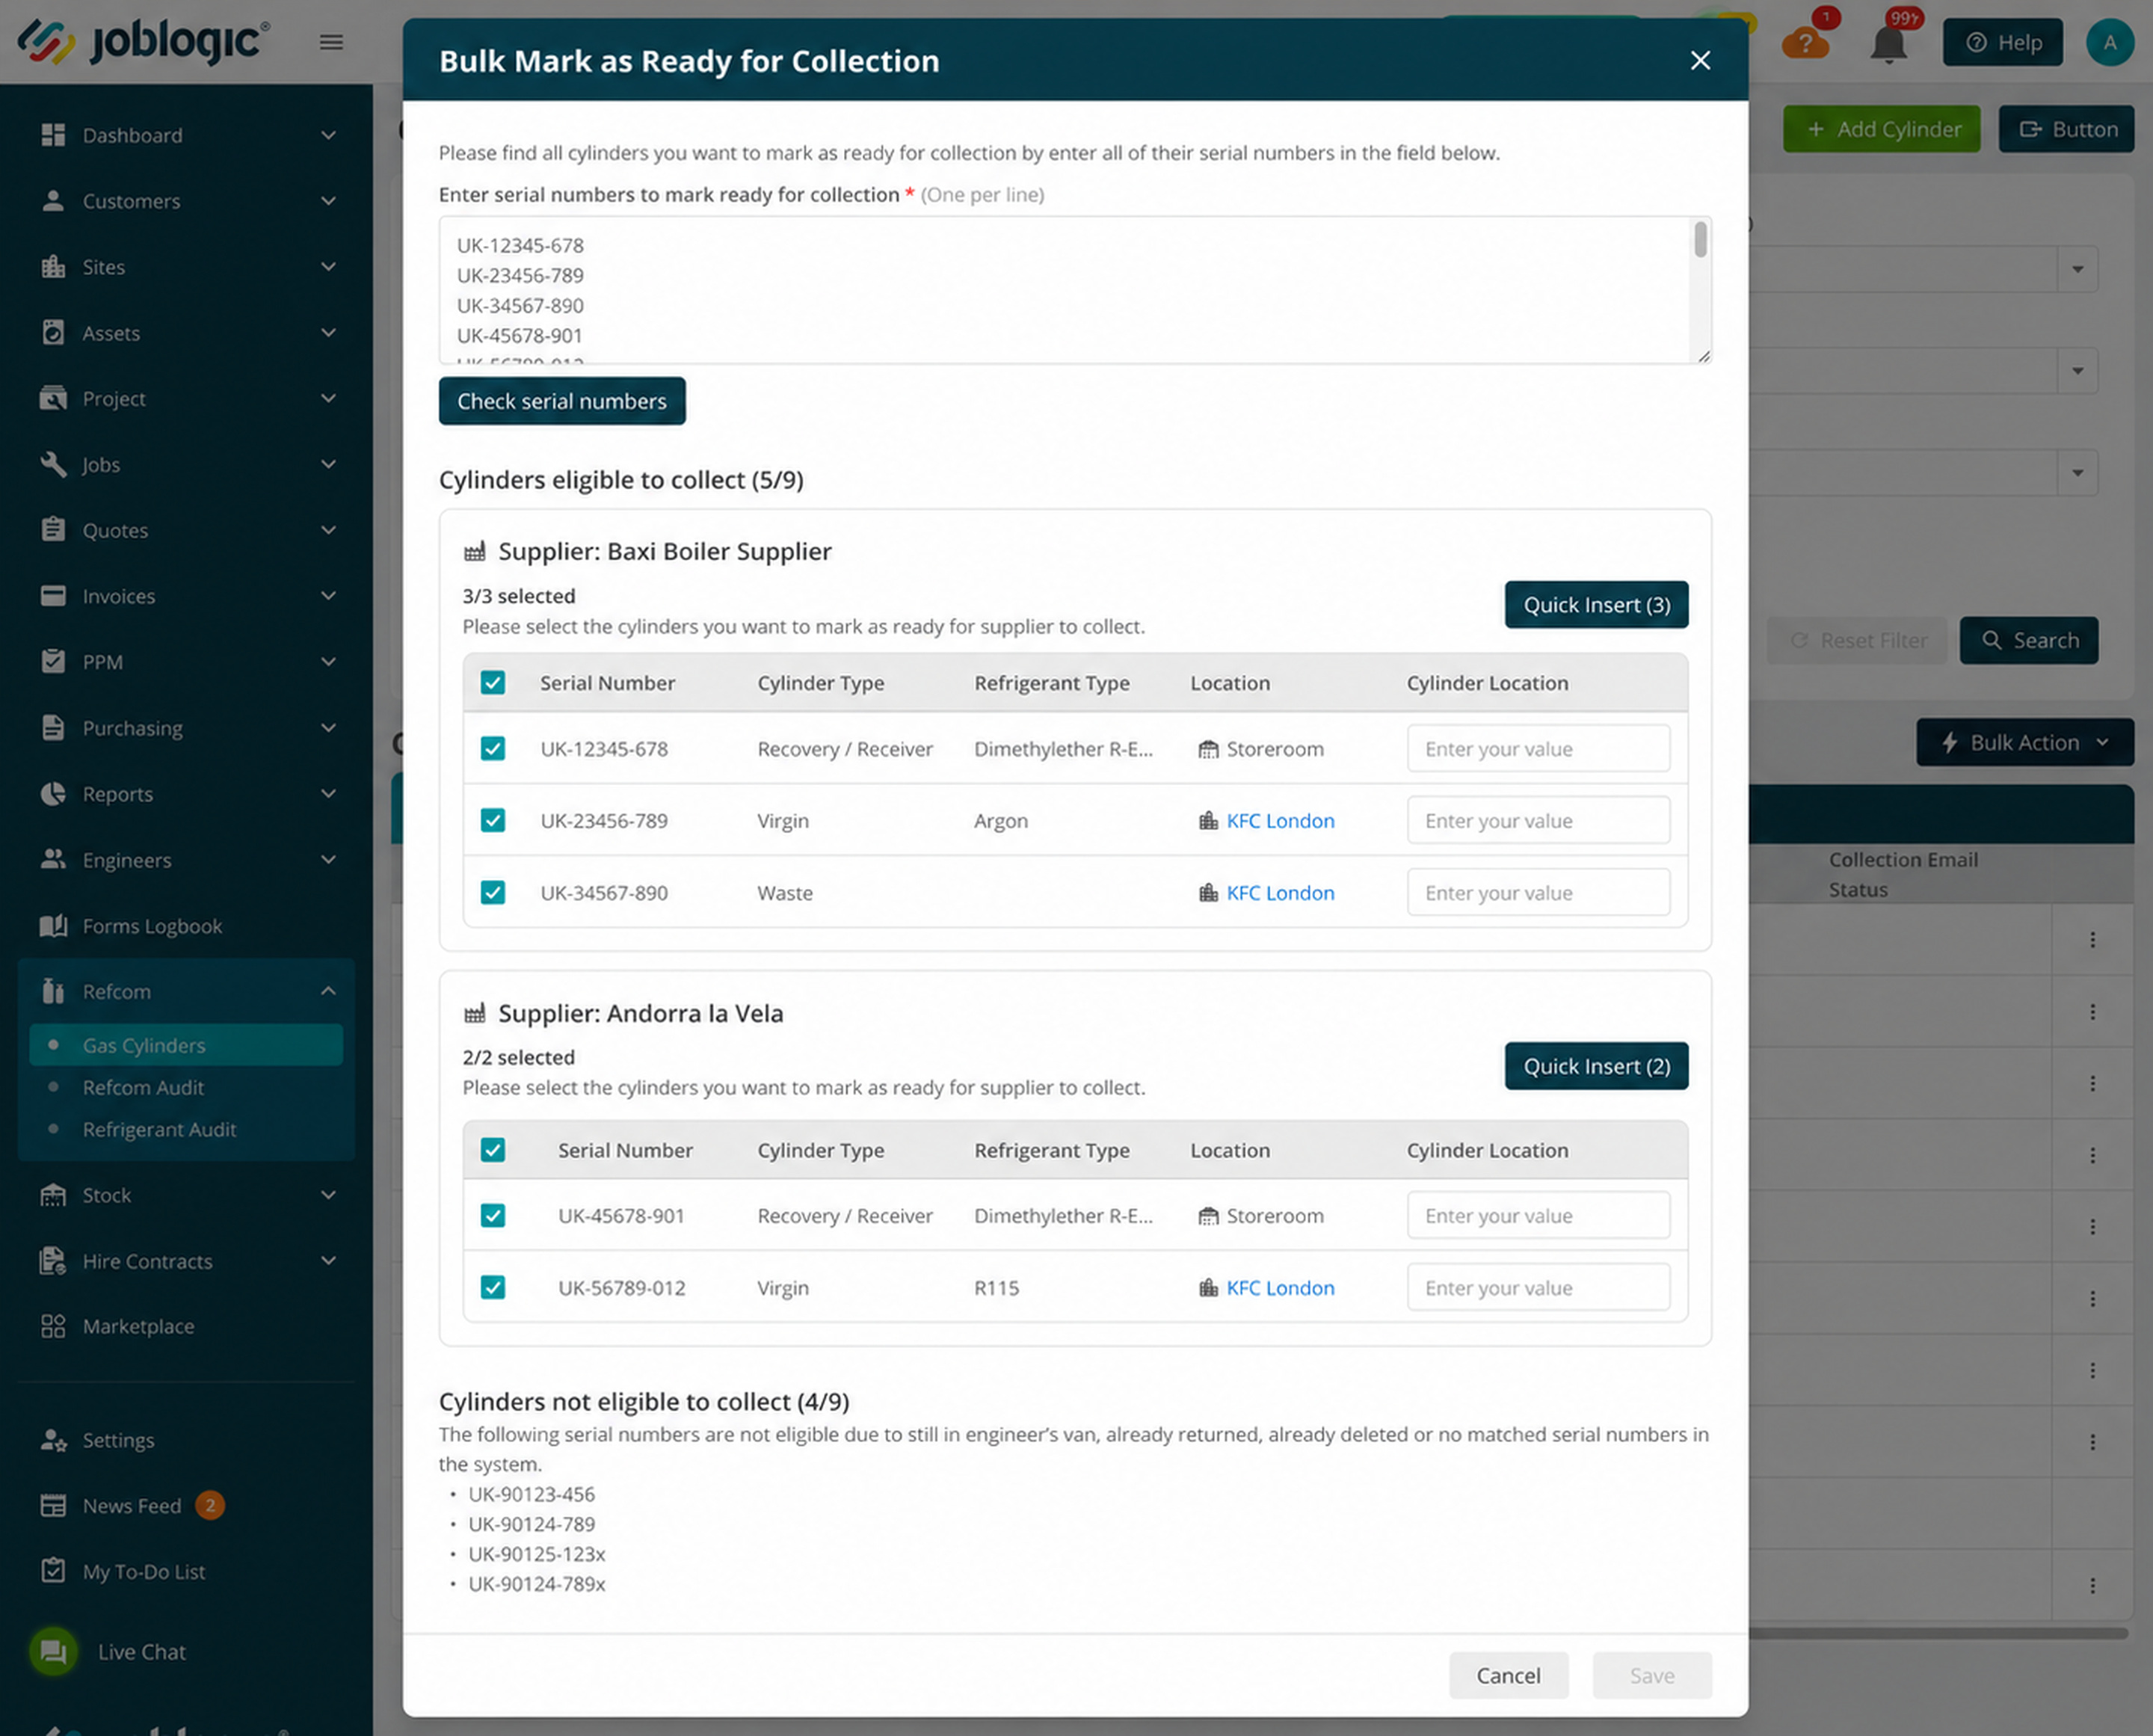This screenshot has width=2153, height=1736.
Task: Click the Marketplace grid icon
Action: click(53, 1327)
